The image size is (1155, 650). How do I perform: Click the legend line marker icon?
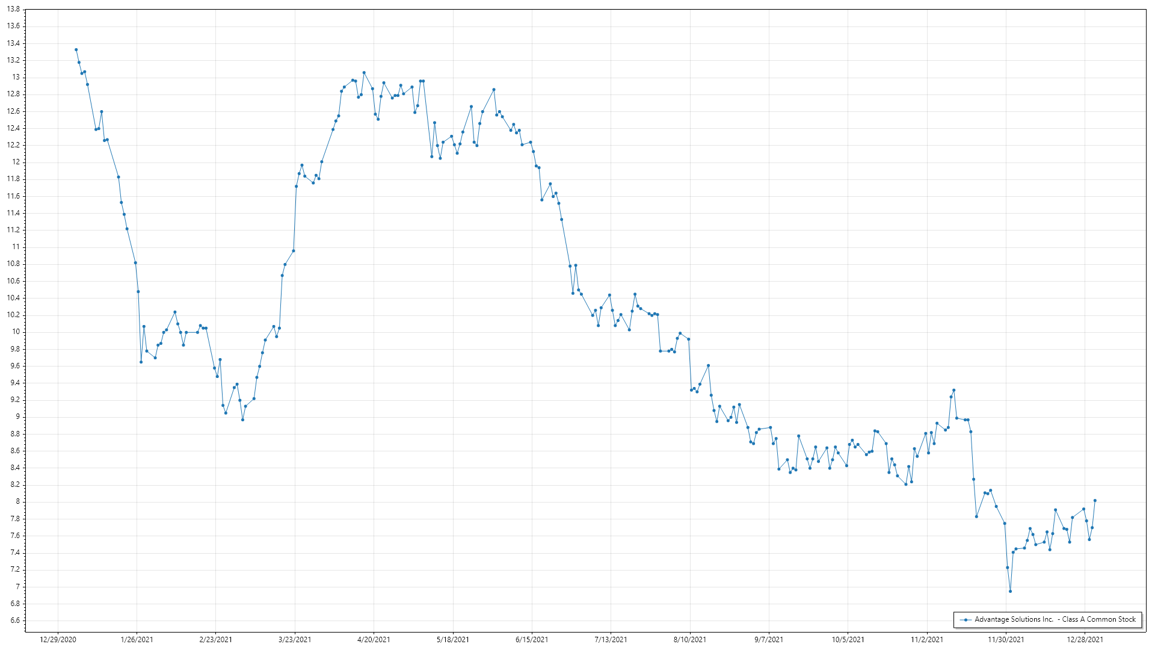point(966,620)
